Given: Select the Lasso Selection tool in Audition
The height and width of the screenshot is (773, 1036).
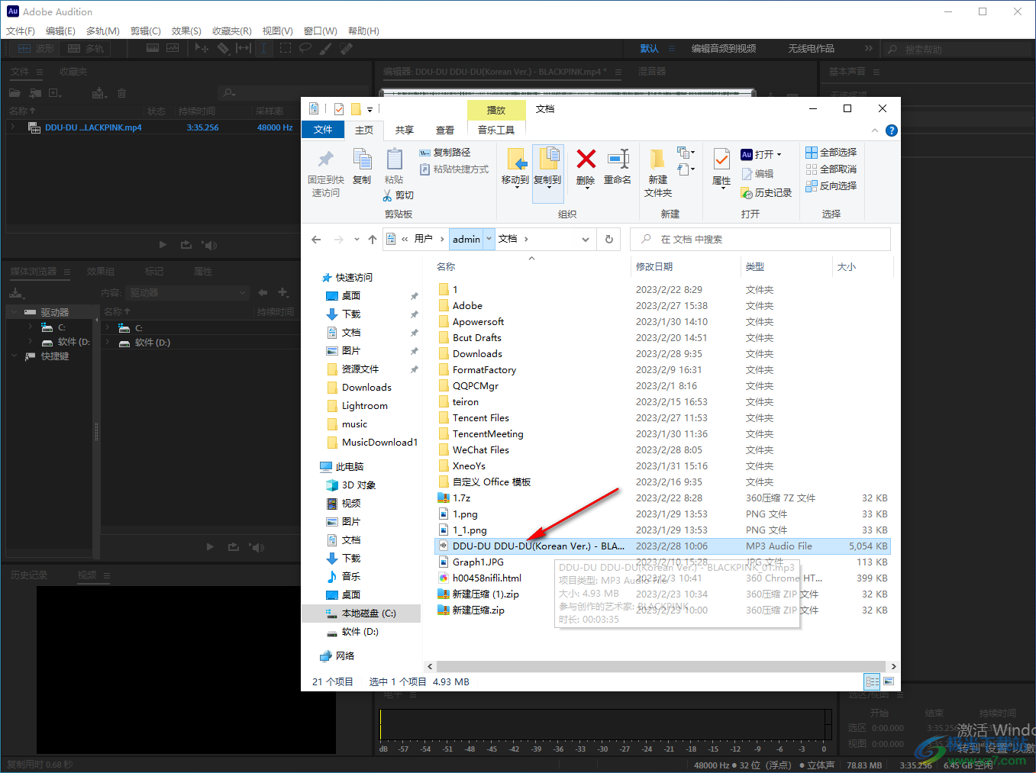Looking at the screenshot, I should pos(305,48).
